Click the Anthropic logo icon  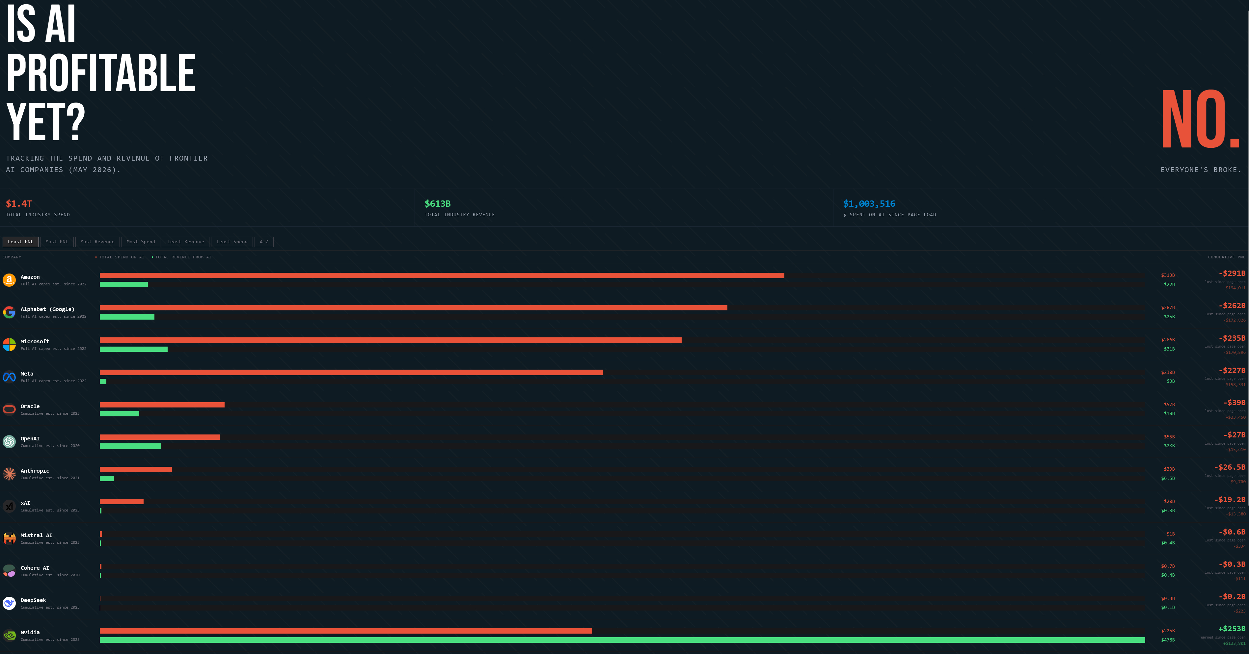[x=9, y=474]
